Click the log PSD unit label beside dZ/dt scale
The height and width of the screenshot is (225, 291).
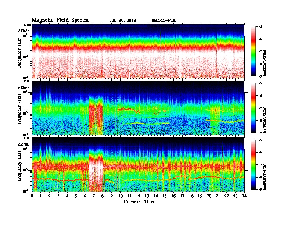click(x=265, y=176)
